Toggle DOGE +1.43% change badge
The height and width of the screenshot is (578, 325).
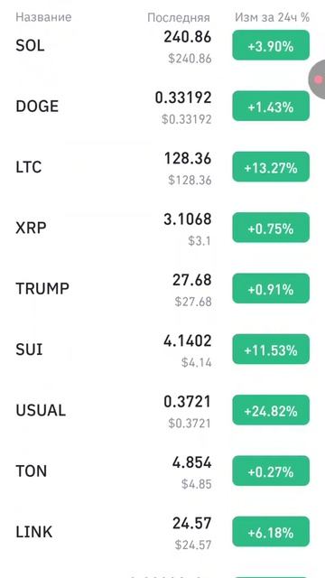tap(271, 107)
